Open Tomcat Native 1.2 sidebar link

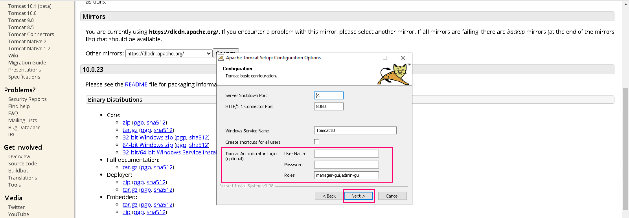point(29,49)
